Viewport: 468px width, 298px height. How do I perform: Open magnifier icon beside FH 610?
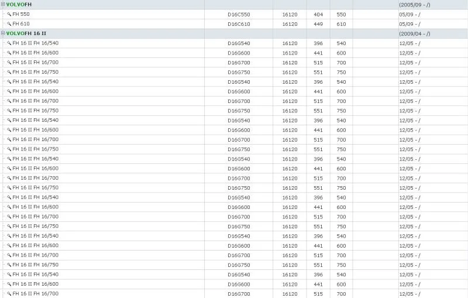9,24
